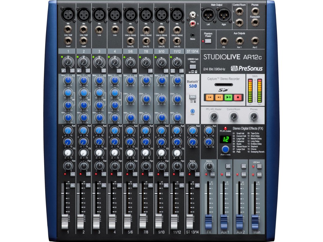This screenshot has height=242, width=323.
Task: Toggle the USB Send 1/2 button
Action: (259, 166)
